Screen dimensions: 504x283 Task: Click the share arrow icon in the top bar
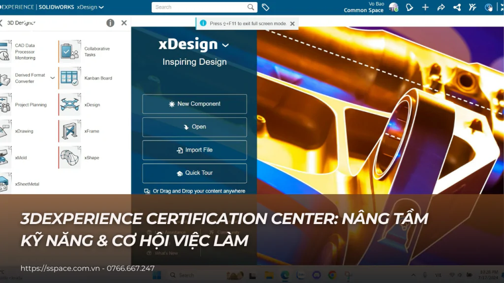pos(441,7)
